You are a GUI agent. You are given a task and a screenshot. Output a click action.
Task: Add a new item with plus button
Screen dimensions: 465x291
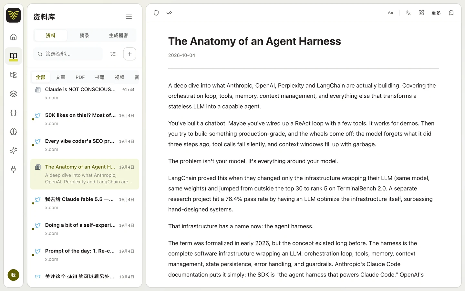129,54
